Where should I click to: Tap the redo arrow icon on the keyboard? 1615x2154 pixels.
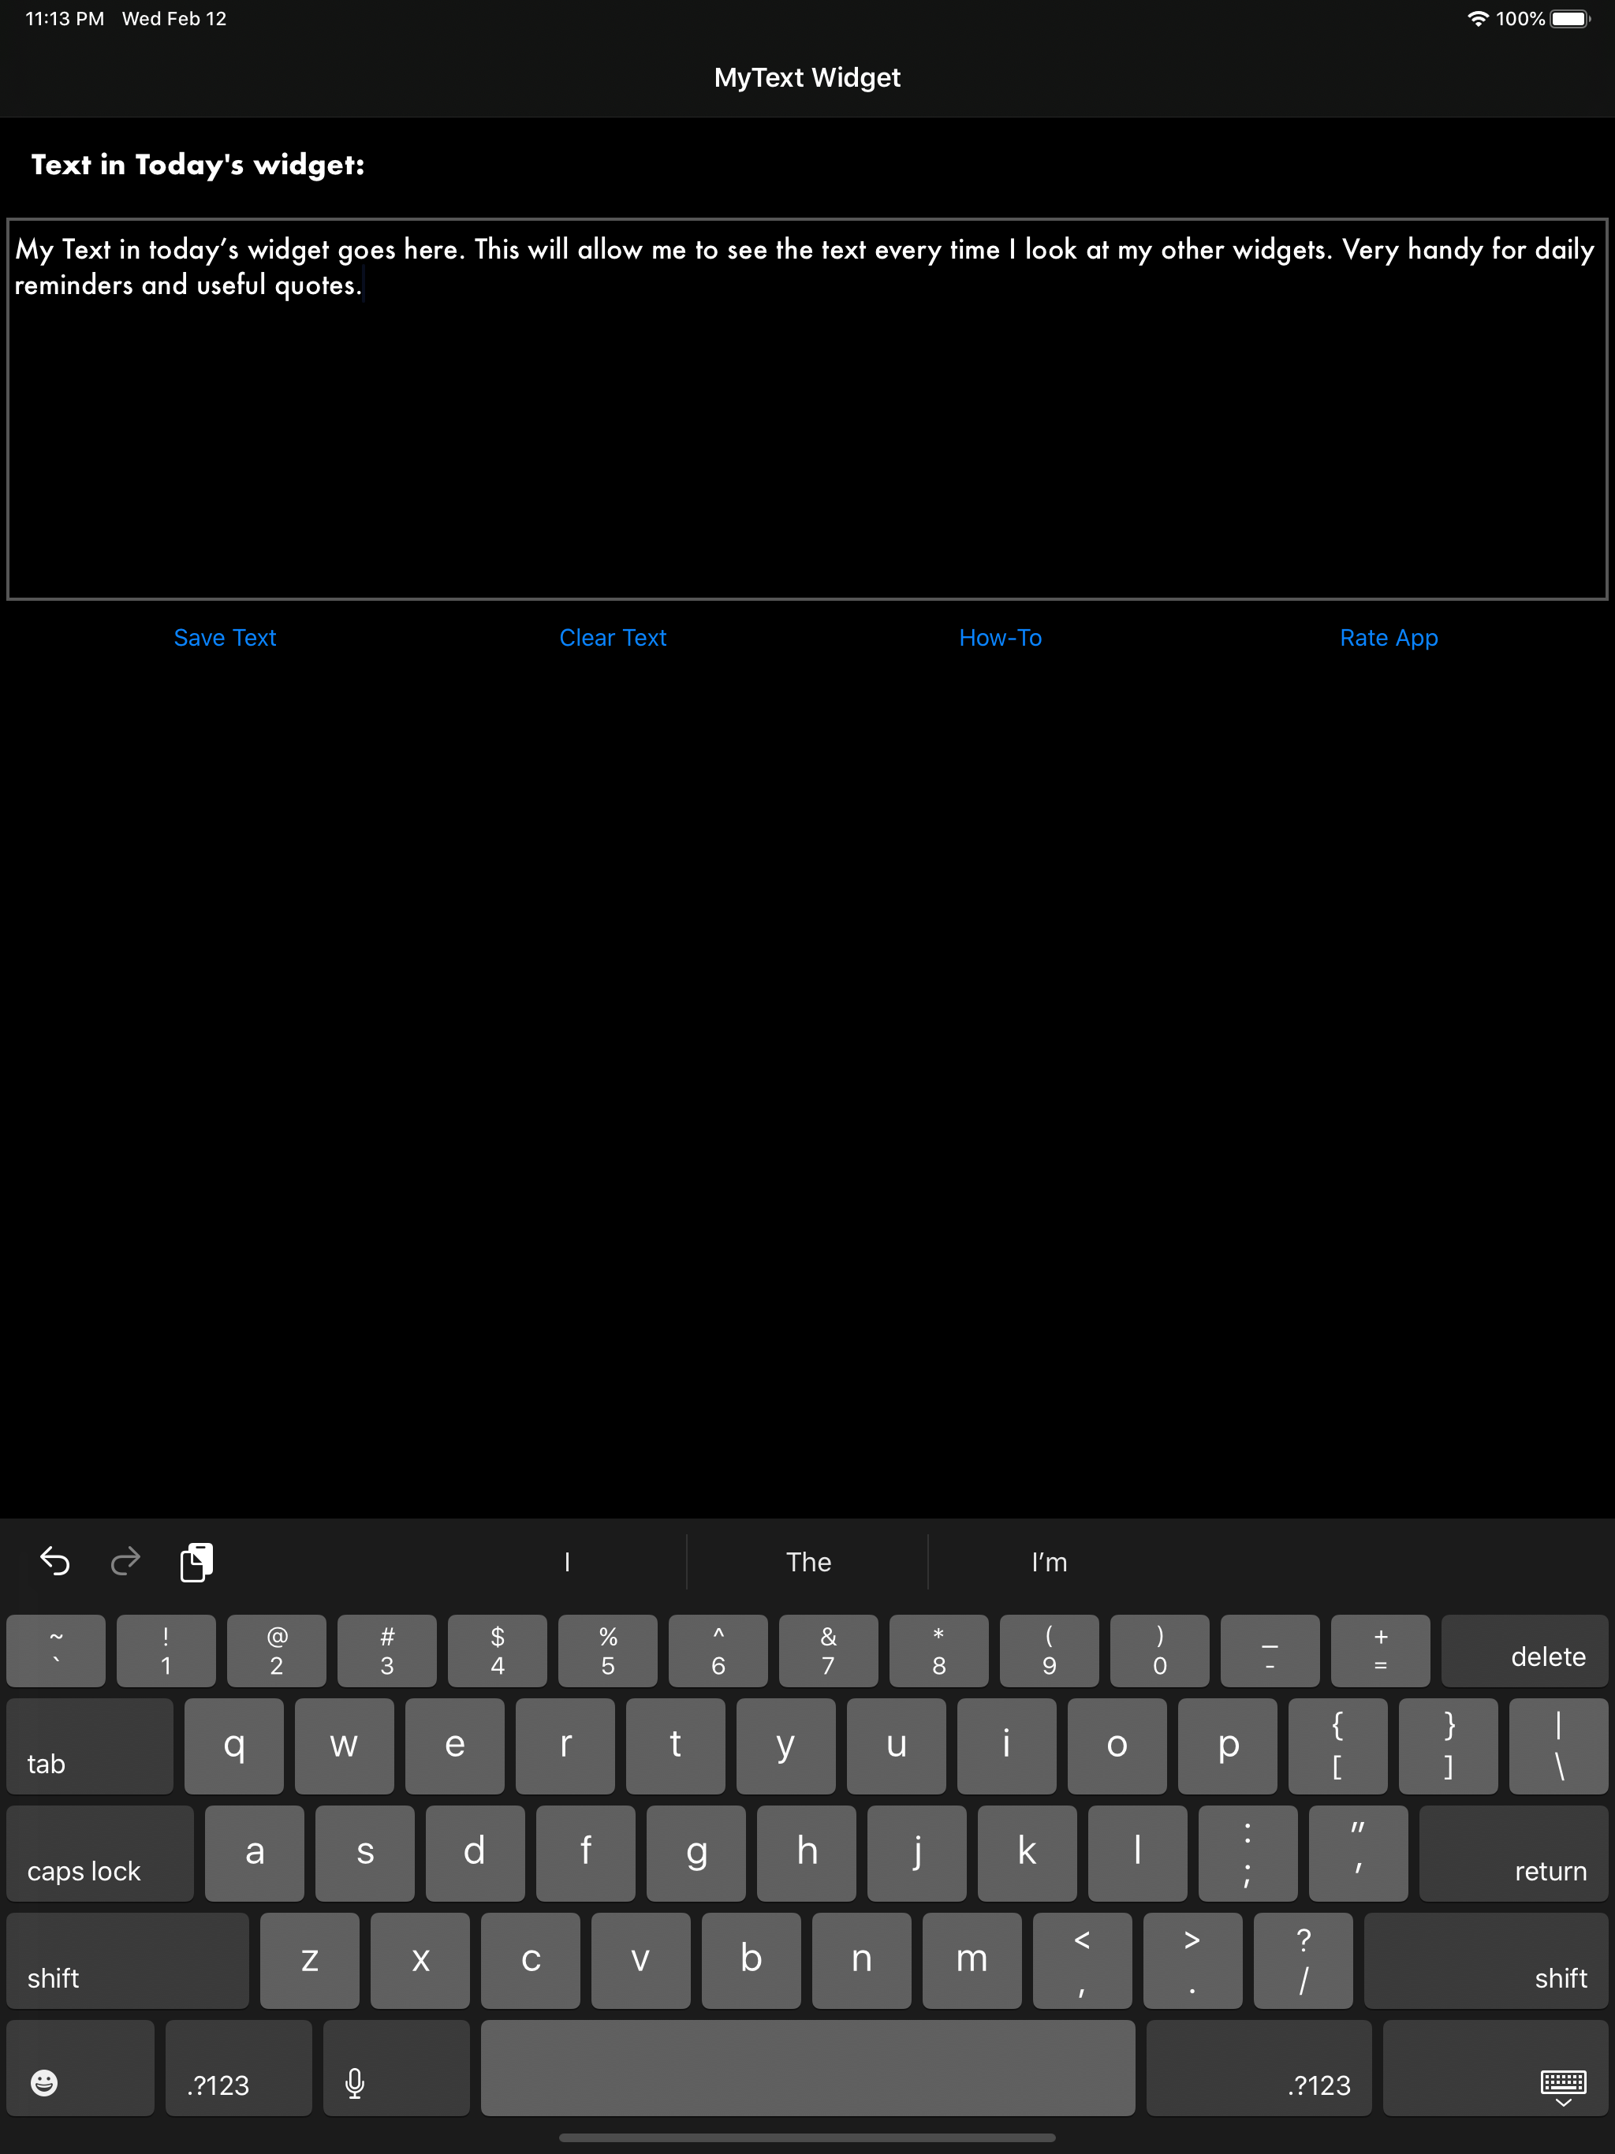tap(125, 1562)
